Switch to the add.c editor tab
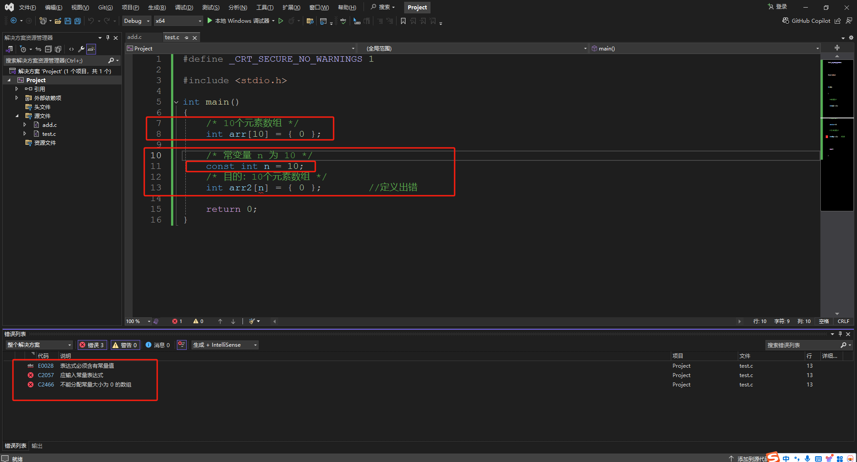The width and height of the screenshot is (857, 462). tap(134, 37)
